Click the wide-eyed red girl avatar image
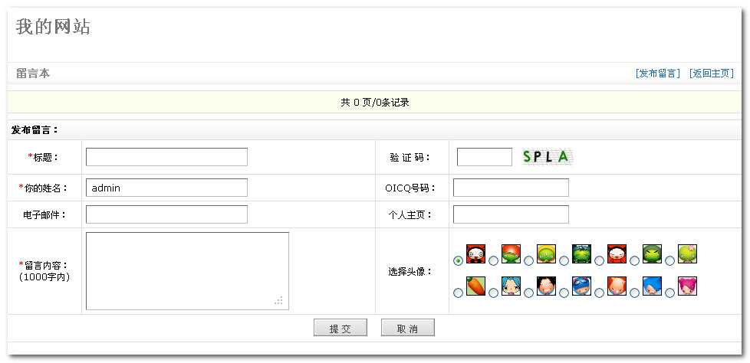 (x=475, y=254)
